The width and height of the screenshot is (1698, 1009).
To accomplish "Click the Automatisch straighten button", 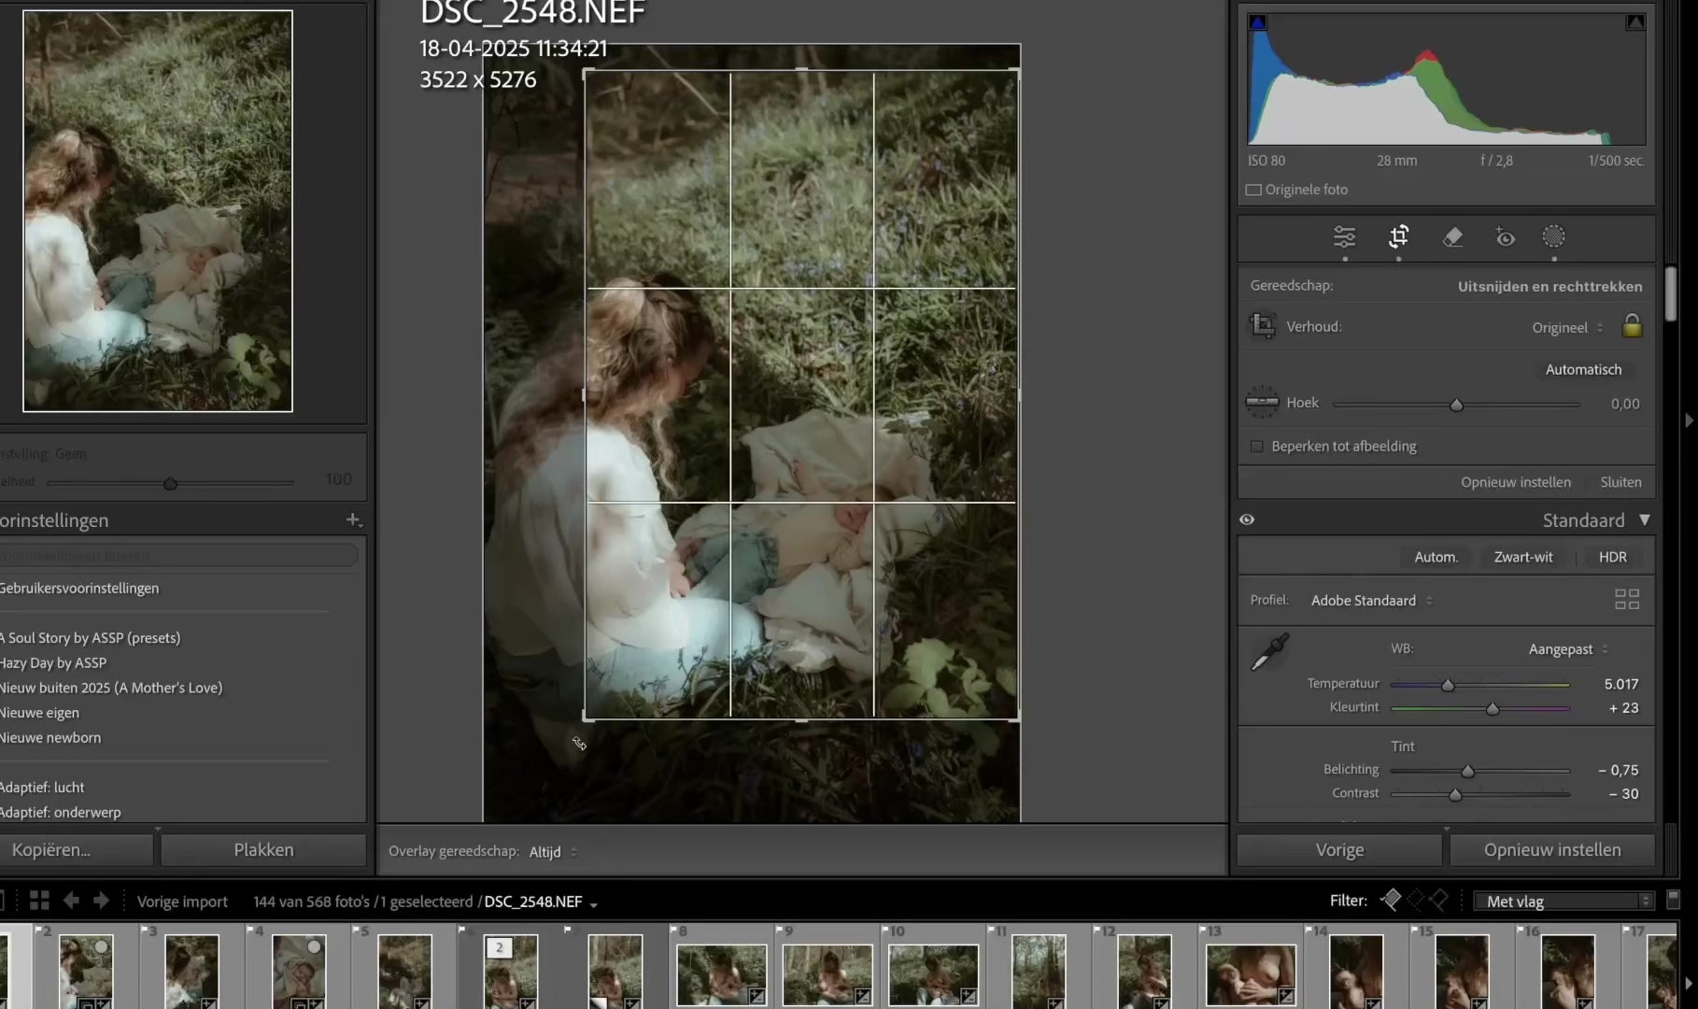I will [x=1583, y=369].
